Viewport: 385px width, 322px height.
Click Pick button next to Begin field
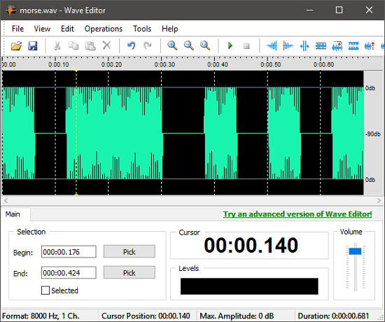tap(129, 251)
